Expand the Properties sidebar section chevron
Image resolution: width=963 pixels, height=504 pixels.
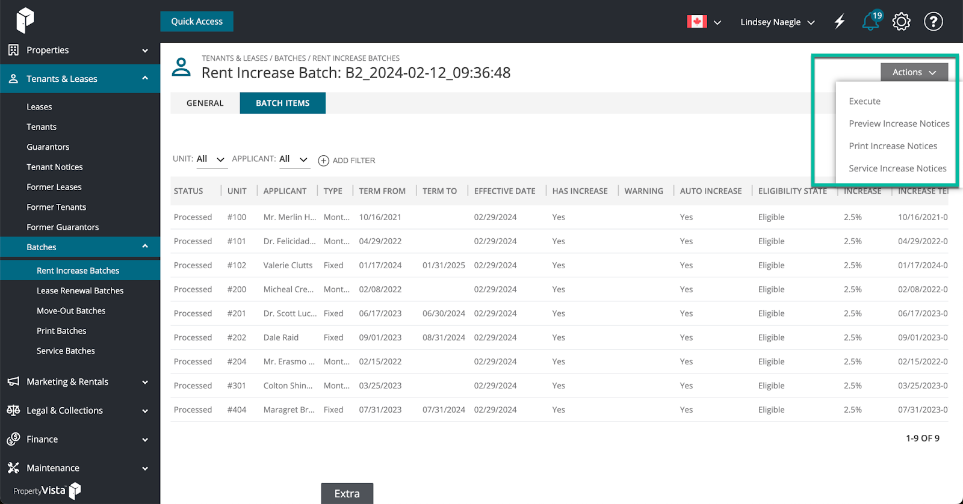click(x=145, y=51)
